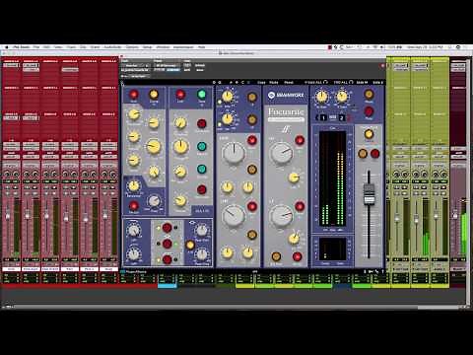The image size is (473, 355).
Task: Select channel 2 in the channel selector
Action: 342,117
